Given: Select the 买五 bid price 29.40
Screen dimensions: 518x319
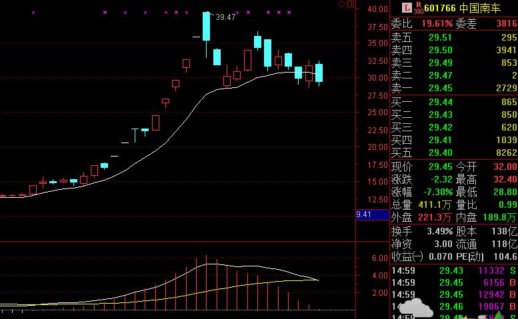Looking at the screenshot, I should [x=440, y=153].
